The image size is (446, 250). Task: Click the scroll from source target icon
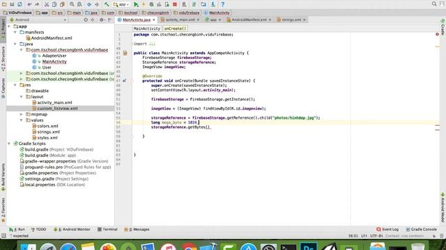pos(86,20)
